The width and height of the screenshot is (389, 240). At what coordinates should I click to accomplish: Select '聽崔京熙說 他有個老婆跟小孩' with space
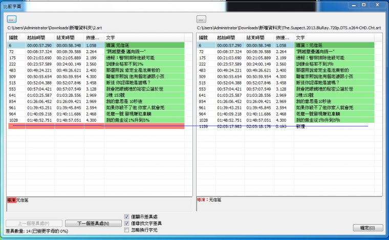pyautogui.click(x=96, y=76)
